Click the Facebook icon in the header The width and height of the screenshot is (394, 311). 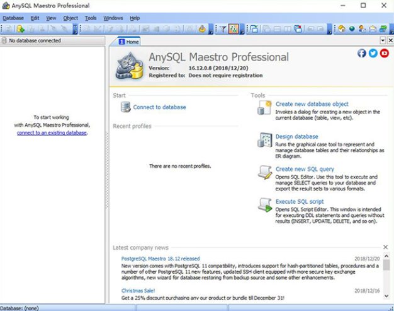tap(362, 54)
